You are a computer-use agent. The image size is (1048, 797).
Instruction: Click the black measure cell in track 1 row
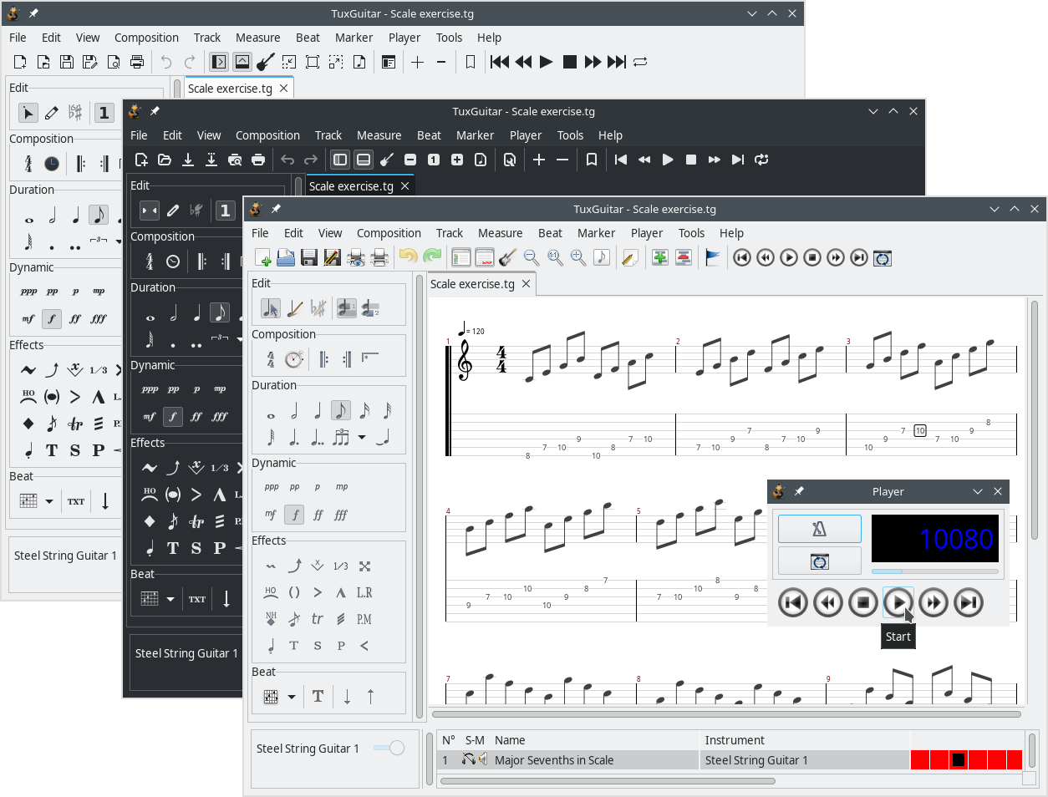[x=958, y=759]
